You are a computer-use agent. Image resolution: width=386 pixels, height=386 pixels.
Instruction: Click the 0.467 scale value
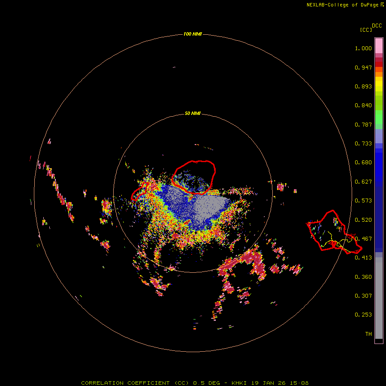pyautogui.click(x=363, y=239)
